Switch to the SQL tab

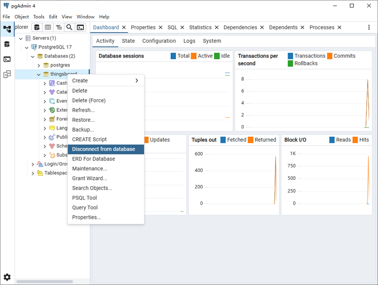[x=172, y=27]
